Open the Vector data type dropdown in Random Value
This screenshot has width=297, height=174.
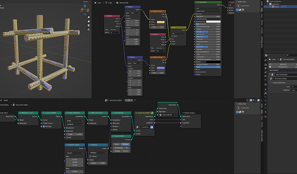(74, 153)
